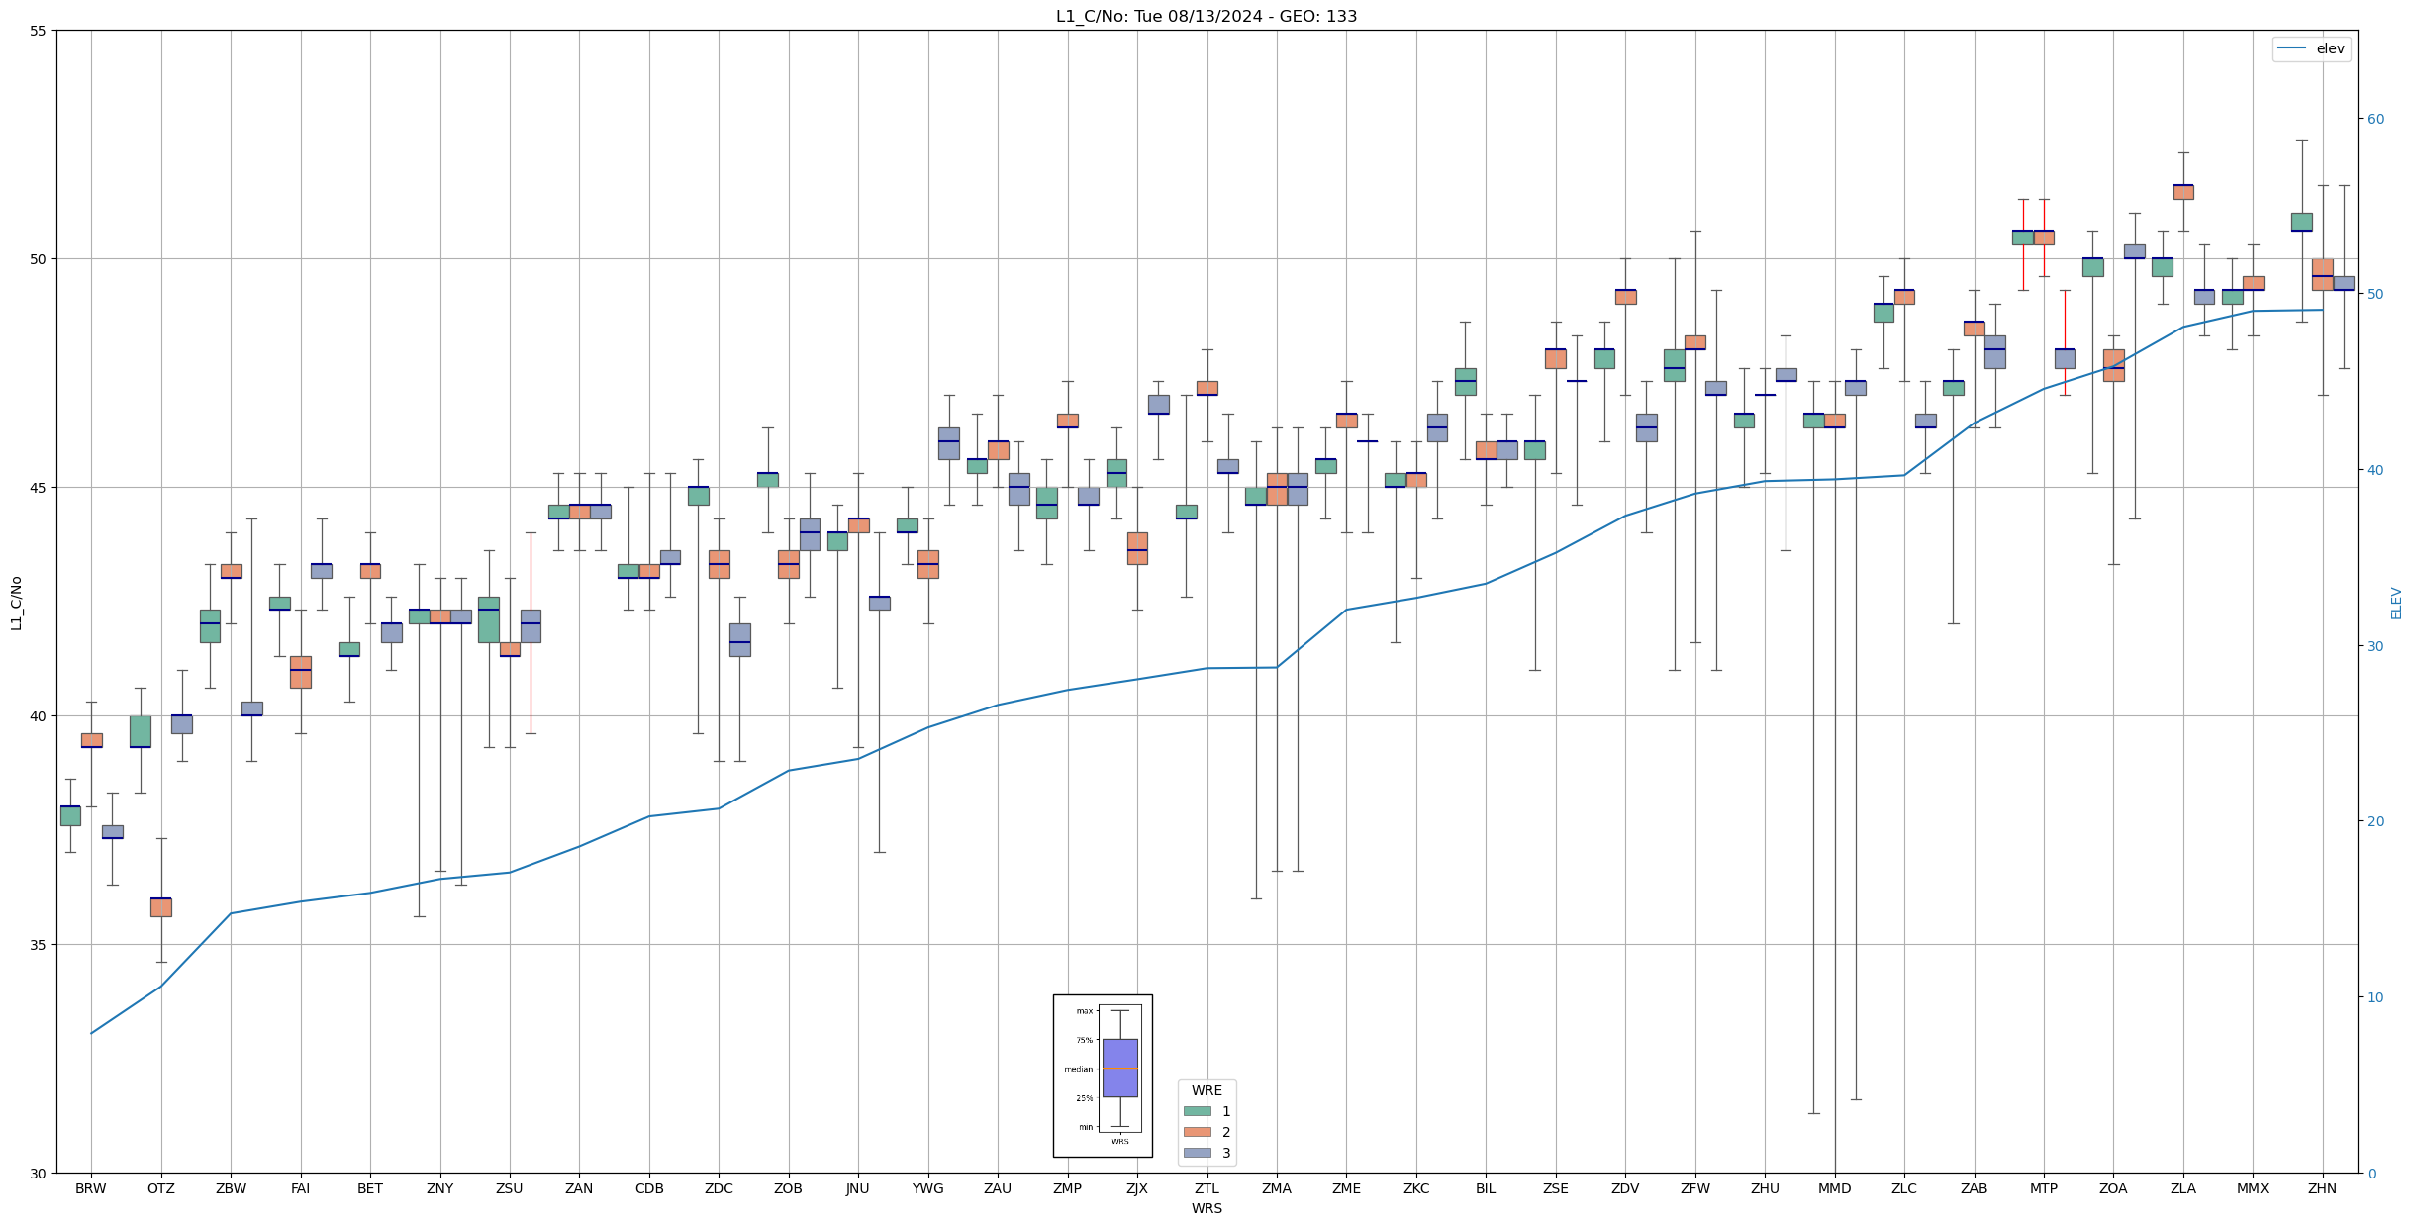Click the 60 tick on right axis

[2375, 119]
